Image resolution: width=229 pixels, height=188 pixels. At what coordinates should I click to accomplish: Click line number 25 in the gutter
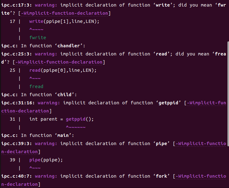coord(12,70)
